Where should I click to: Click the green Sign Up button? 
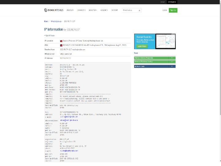173,10
